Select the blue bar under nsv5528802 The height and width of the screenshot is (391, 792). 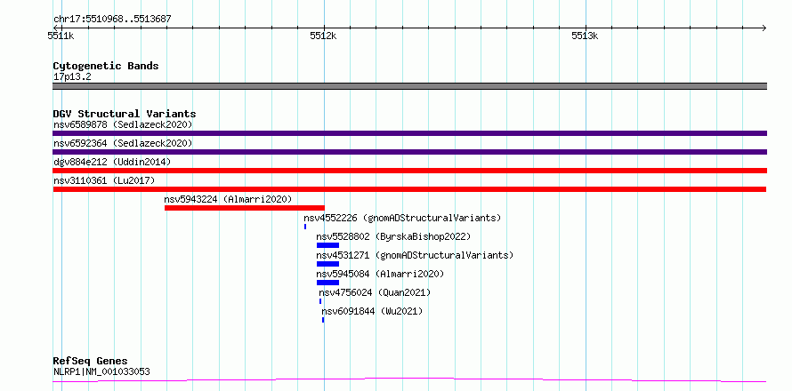(x=327, y=245)
